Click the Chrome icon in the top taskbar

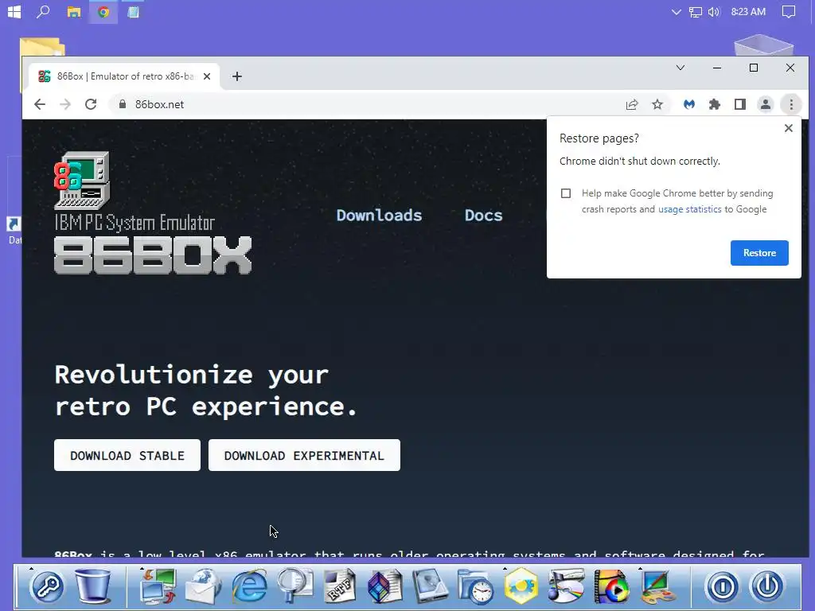(103, 12)
